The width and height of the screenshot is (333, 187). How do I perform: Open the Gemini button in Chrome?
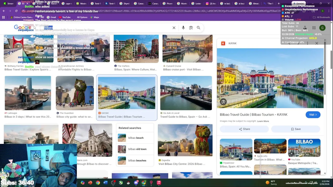tap(298, 3)
